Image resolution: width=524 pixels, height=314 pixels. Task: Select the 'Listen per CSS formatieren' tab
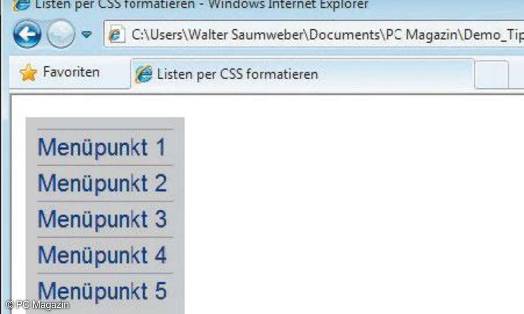[238, 74]
